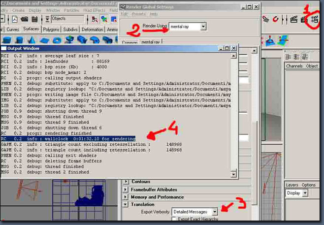
Task: Click the blue surface editing shelf icon
Action: (x=269, y=41)
